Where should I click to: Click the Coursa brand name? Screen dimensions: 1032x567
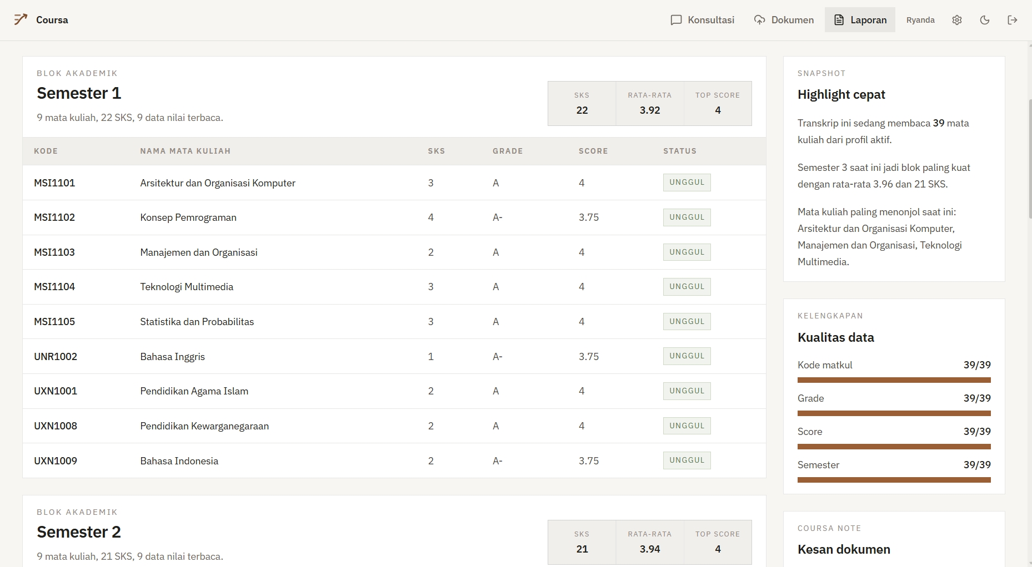(x=52, y=20)
